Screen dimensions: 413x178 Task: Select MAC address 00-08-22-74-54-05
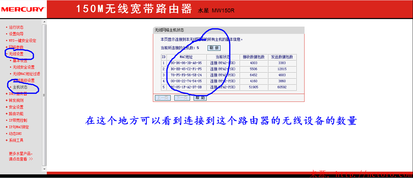[x=186, y=81]
